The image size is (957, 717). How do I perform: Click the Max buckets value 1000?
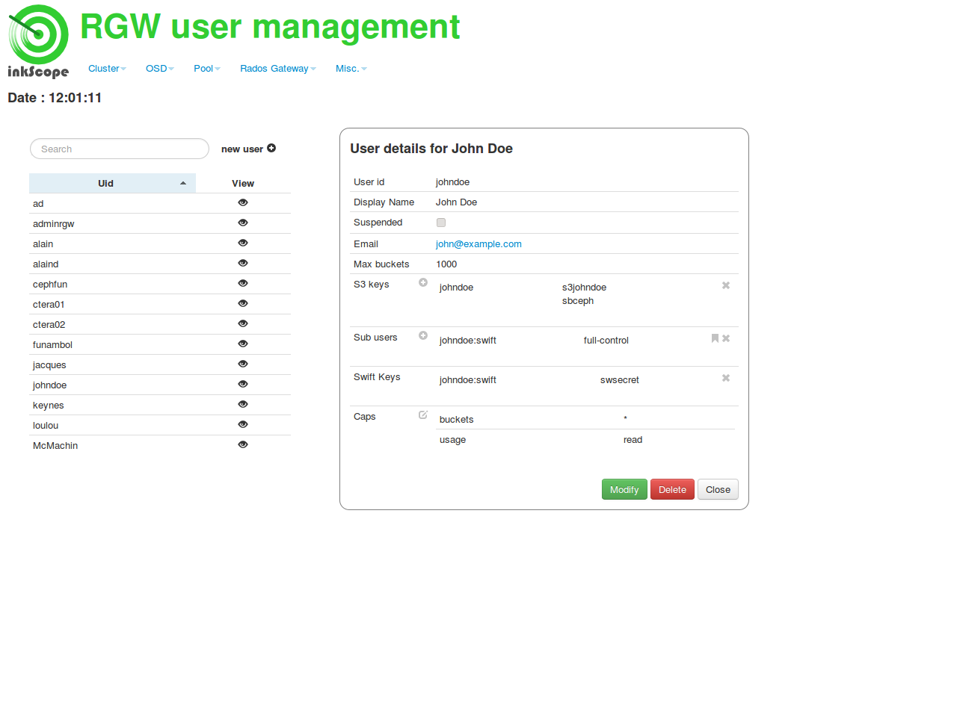[446, 264]
